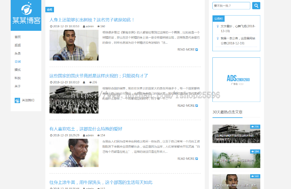Open notice 我是一条公告
Screen dimensions: 291x189
pos(238,41)
